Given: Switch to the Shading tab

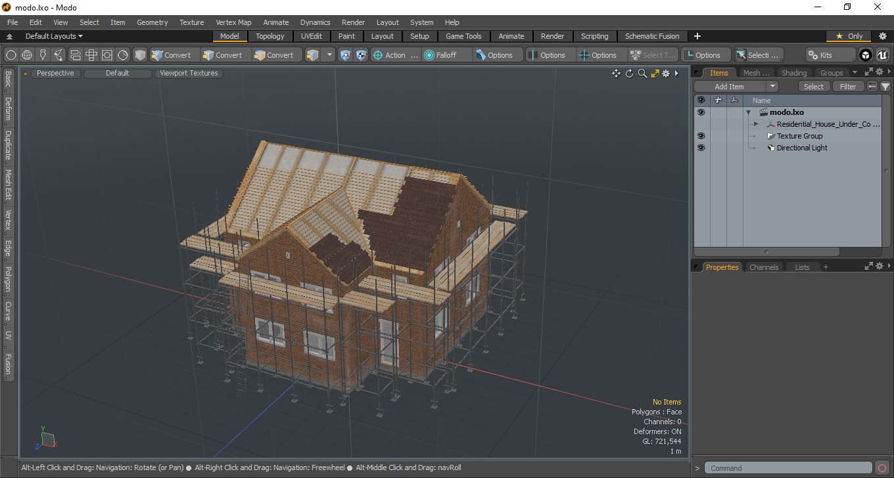Looking at the screenshot, I should tap(793, 73).
